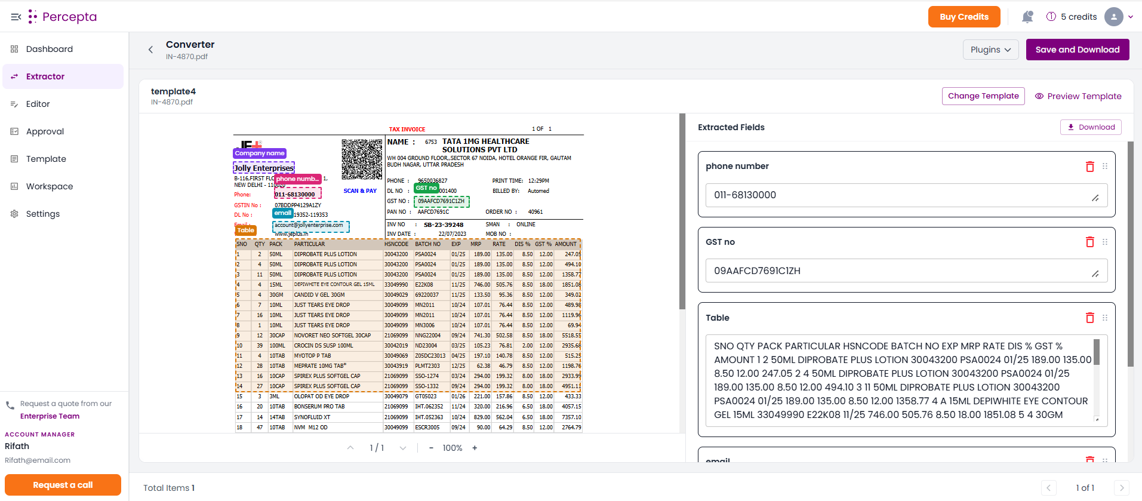Viewport: 1142px width, 501px height.
Task: Click the extracted fields panel scrollbar
Action: pyautogui.click(x=1131, y=254)
